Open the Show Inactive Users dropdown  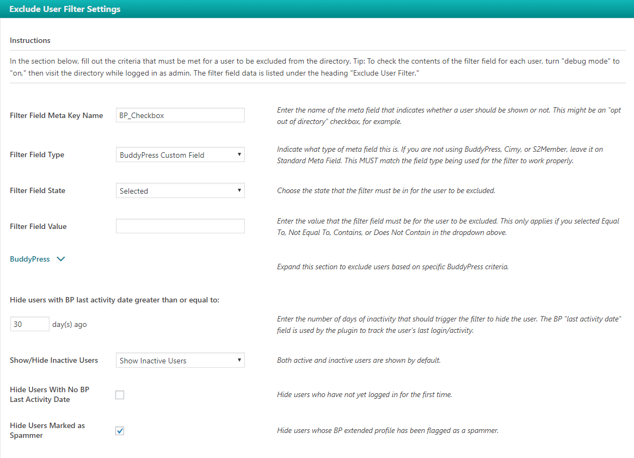click(x=180, y=361)
